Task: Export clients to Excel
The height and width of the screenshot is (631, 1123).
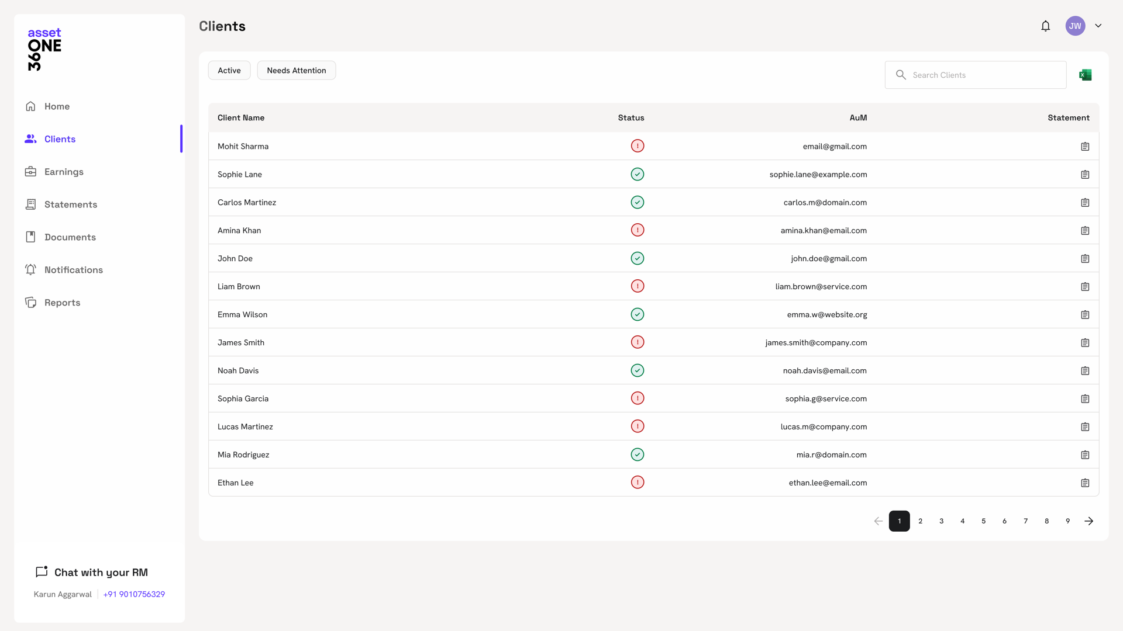Action: coord(1086,75)
